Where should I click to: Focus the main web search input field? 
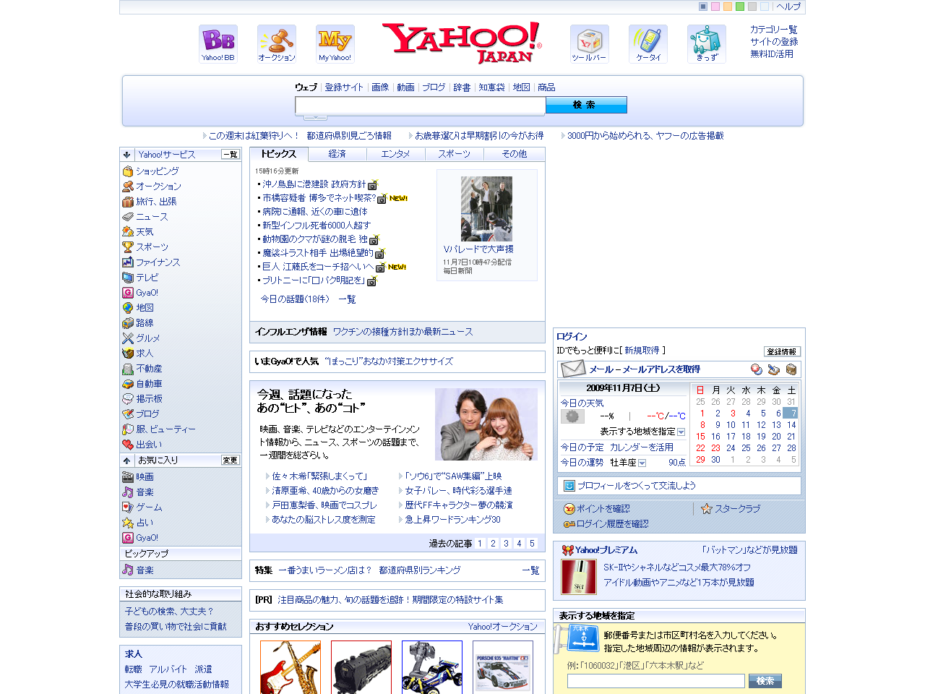click(420, 106)
